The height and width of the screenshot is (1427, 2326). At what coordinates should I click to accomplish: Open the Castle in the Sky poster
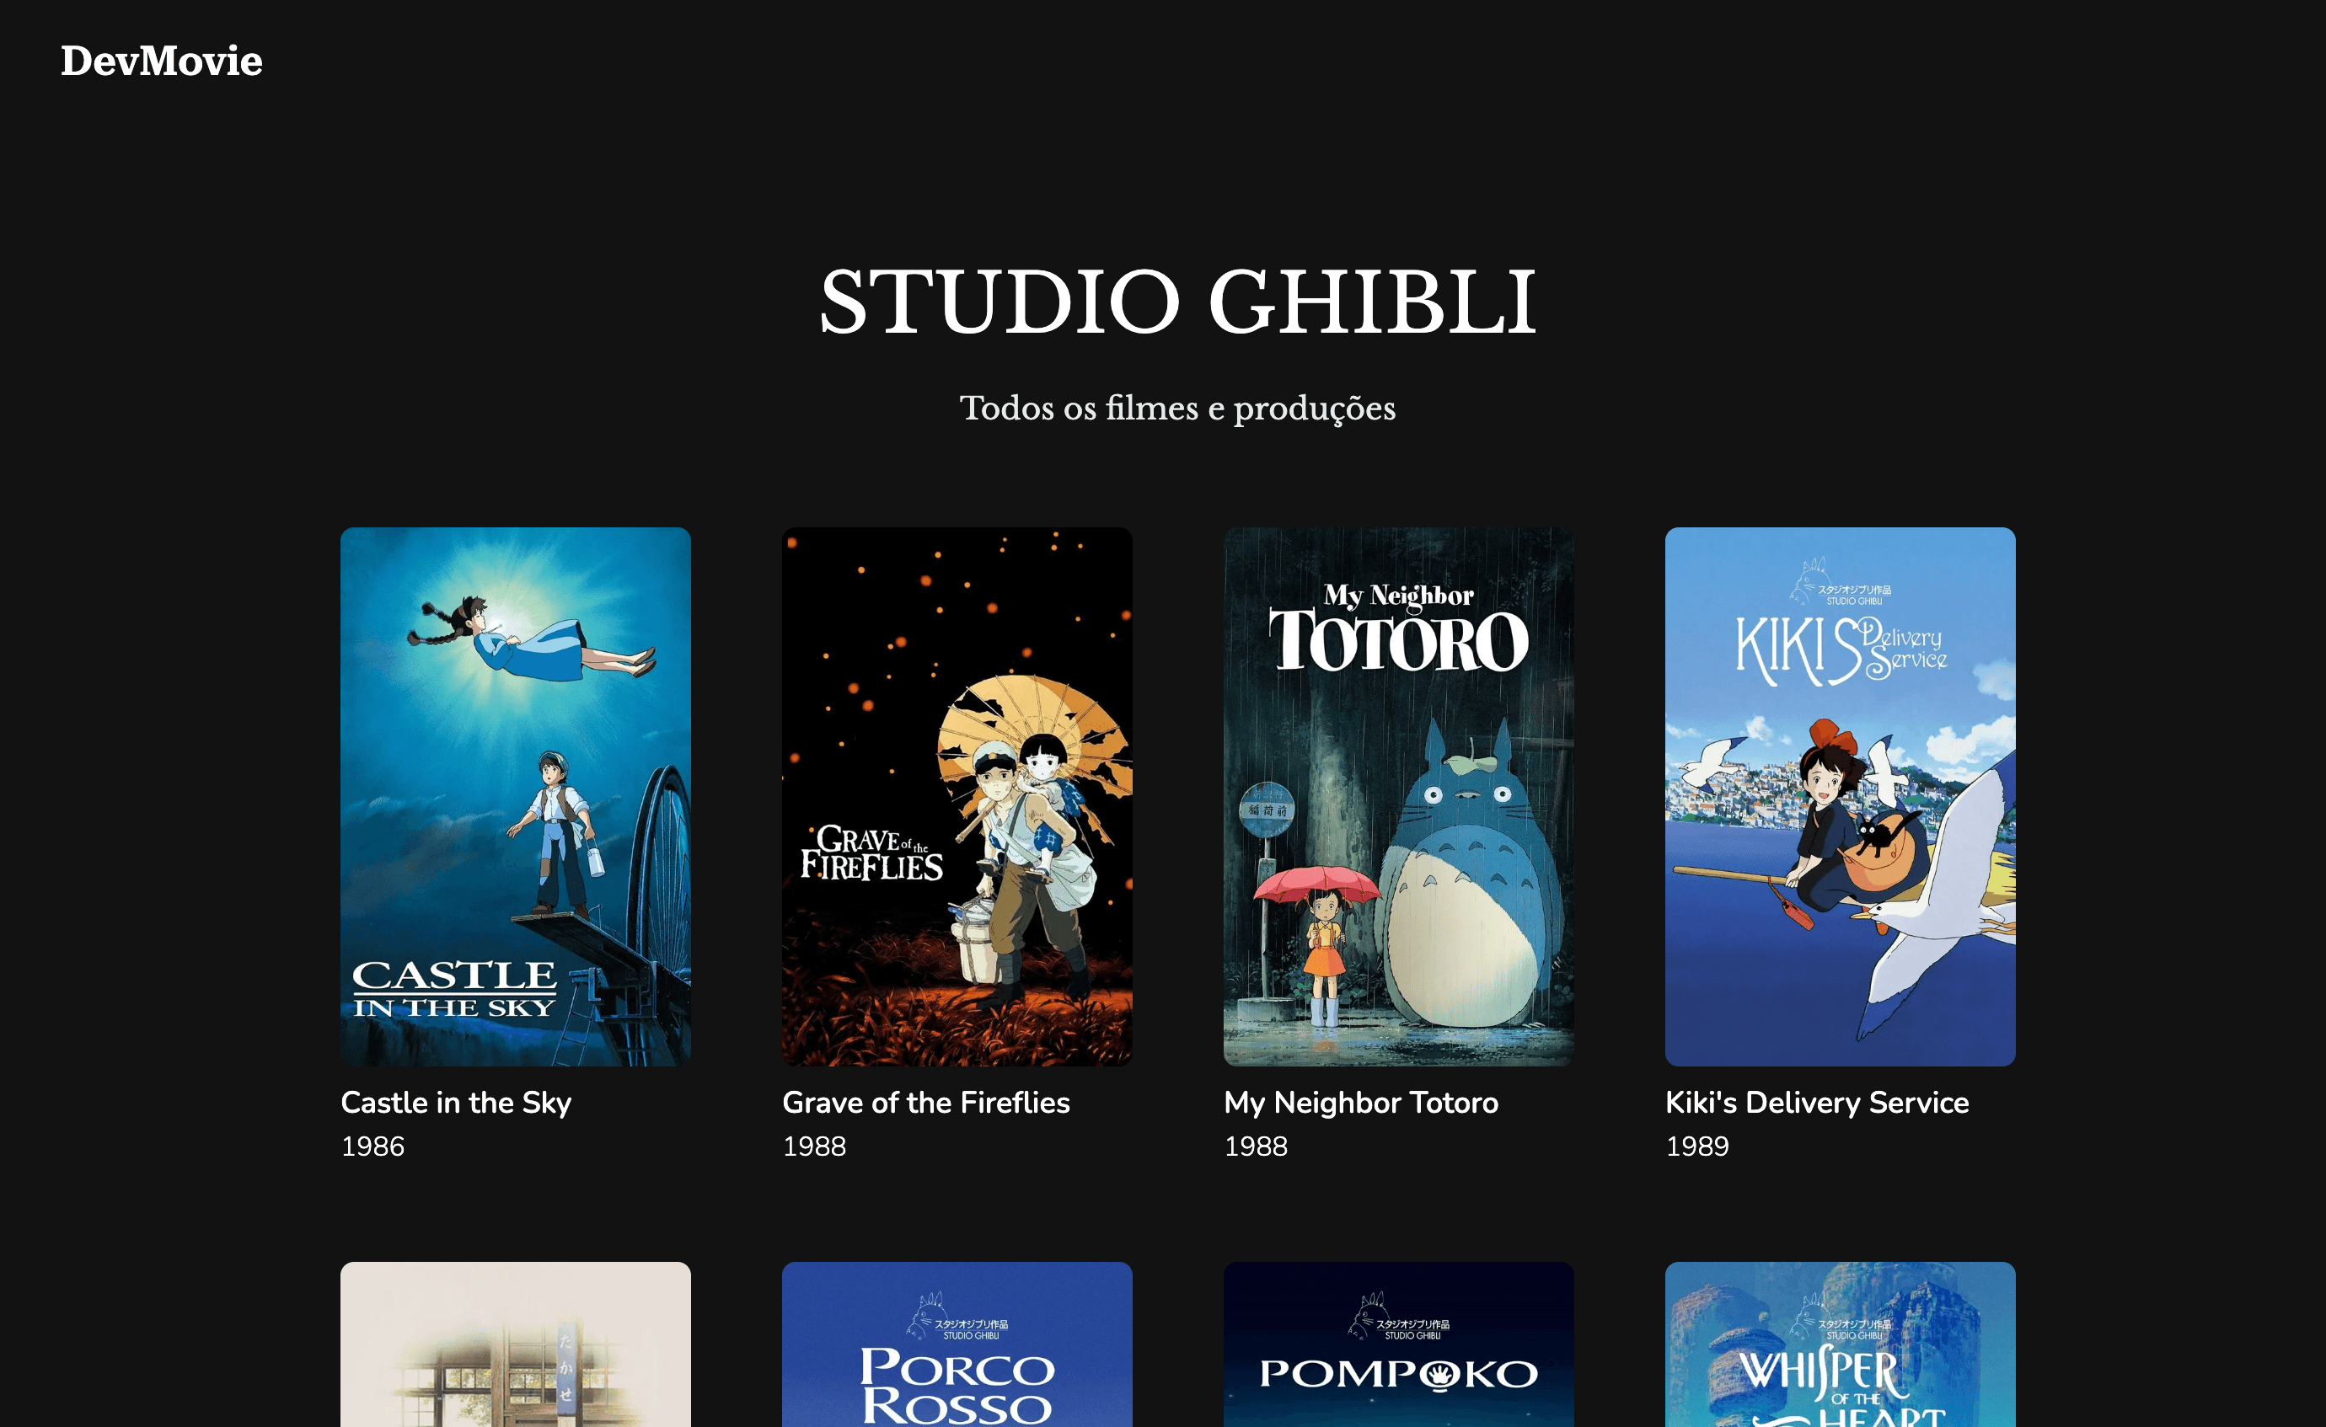(x=516, y=797)
